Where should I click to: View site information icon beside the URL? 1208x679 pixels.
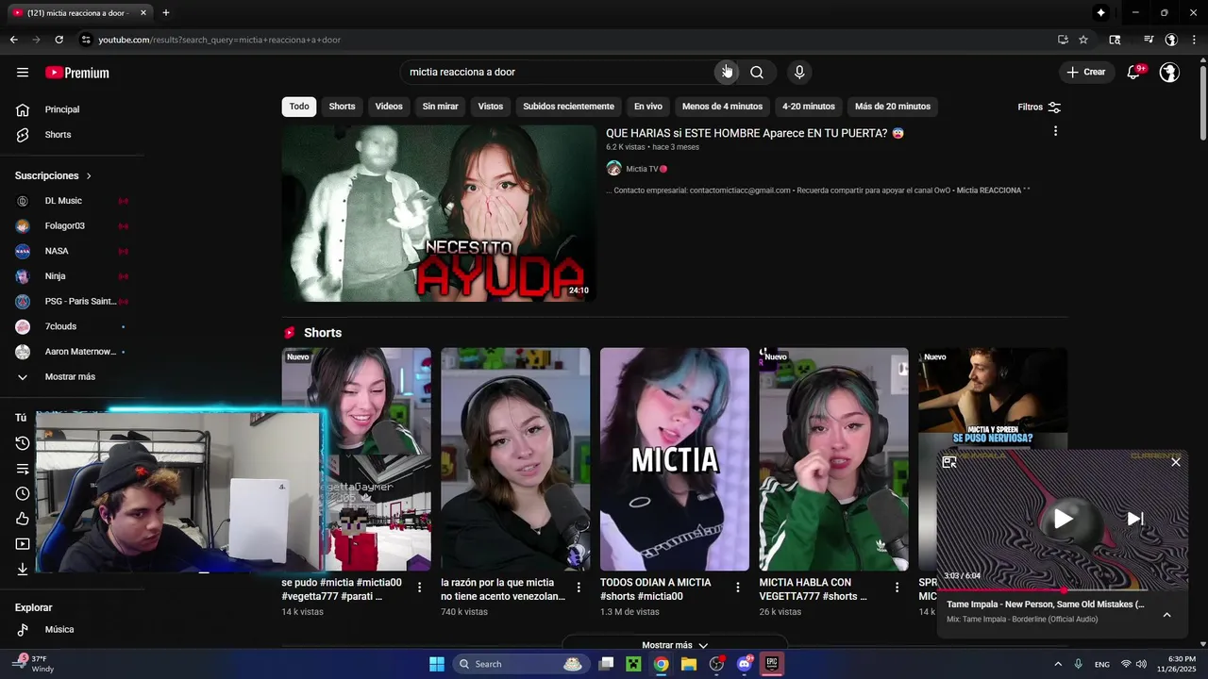tap(86, 40)
